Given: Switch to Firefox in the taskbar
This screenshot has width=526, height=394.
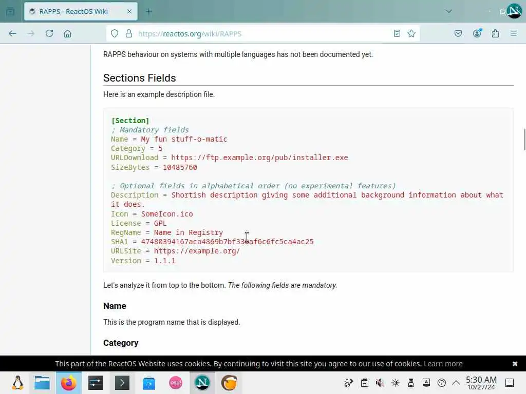Looking at the screenshot, I should (68, 383).
